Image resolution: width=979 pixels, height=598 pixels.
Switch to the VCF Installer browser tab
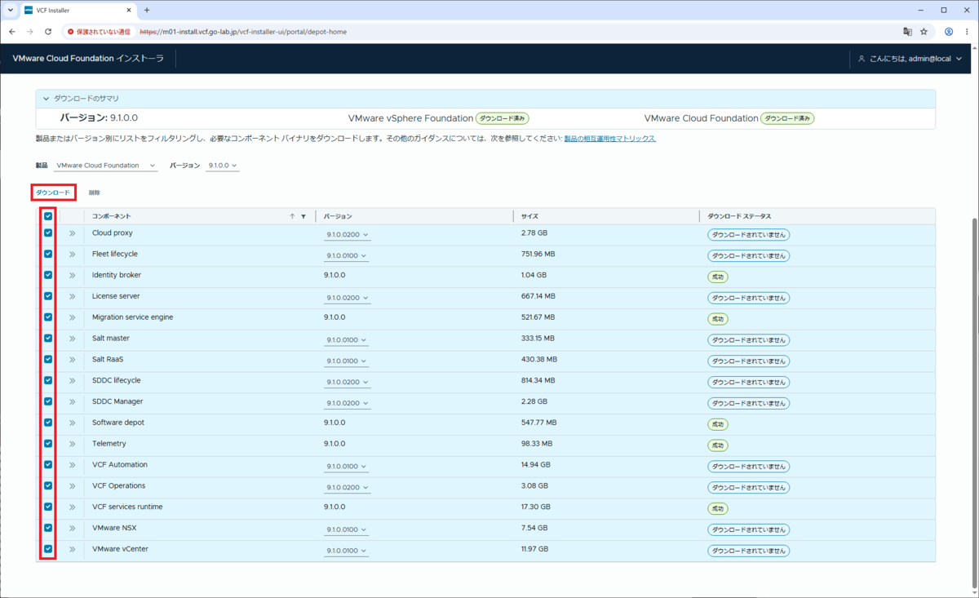tap(78, 11)
